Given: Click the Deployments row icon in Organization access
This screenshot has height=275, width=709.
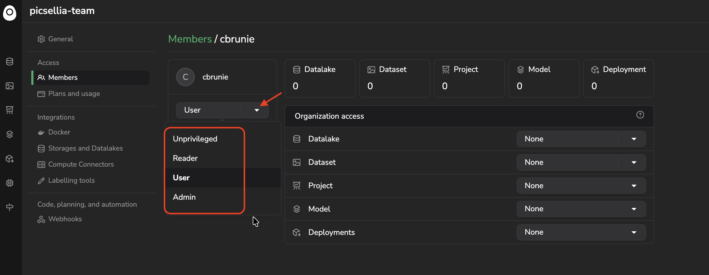Looking at the screenshot, I should pos(296,232).
